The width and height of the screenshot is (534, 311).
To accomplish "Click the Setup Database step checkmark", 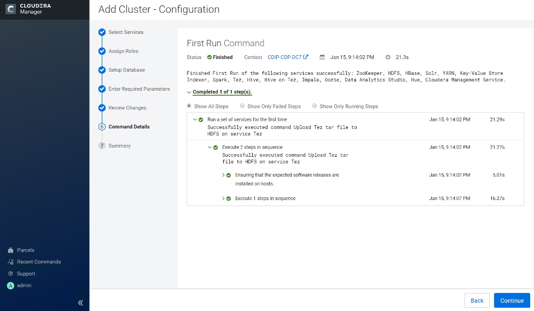I will coord(102,70).
